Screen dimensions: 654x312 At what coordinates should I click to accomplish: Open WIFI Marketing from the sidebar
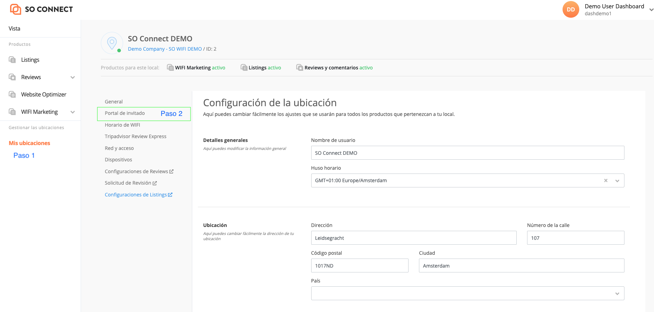[39, 112]
